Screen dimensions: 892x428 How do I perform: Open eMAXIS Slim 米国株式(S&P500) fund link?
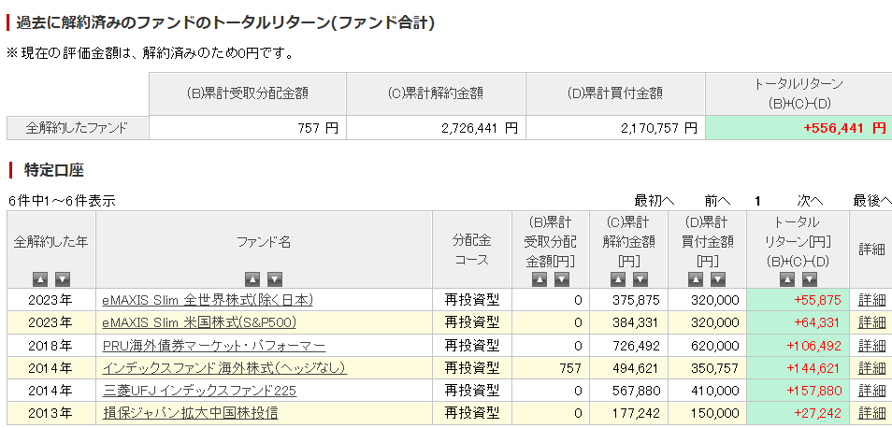(199, 322)
